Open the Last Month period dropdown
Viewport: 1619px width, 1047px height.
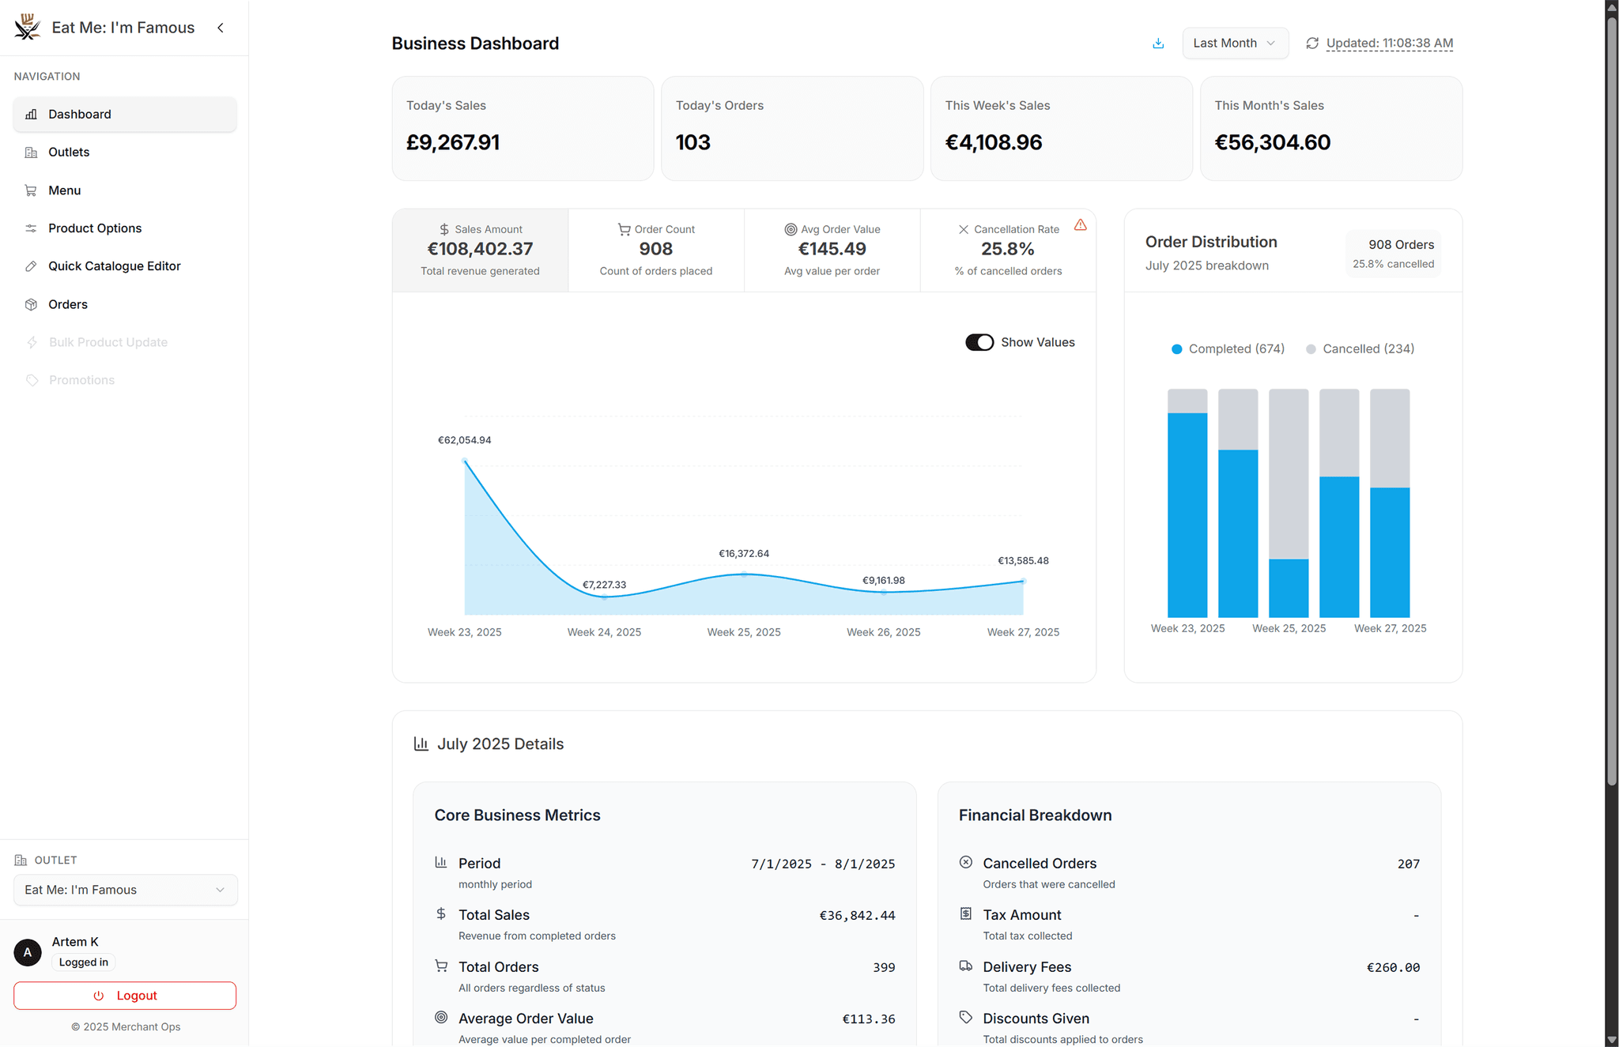click(x=1234, y=43)
